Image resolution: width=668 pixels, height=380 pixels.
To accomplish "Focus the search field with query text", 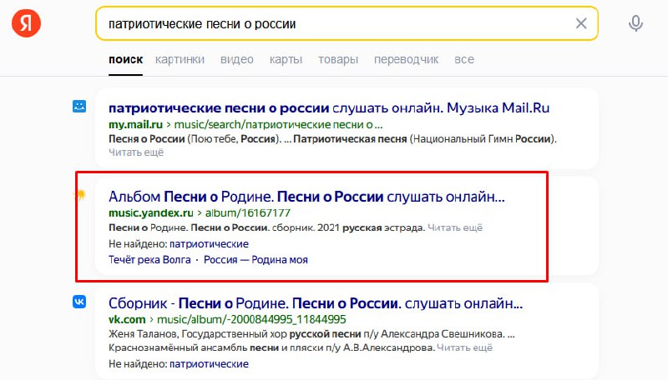I will click(347, 23).
